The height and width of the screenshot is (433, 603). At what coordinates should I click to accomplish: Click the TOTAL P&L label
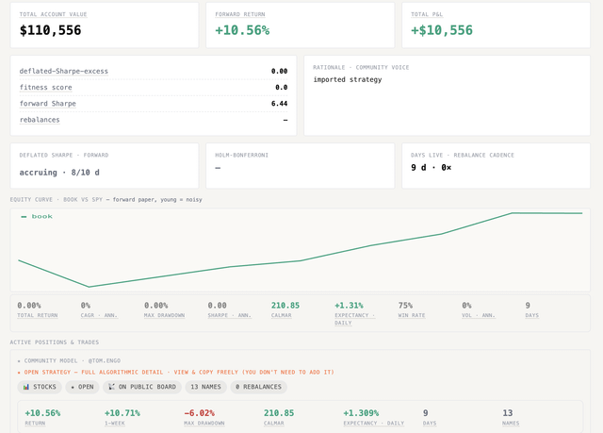[427, 14]
